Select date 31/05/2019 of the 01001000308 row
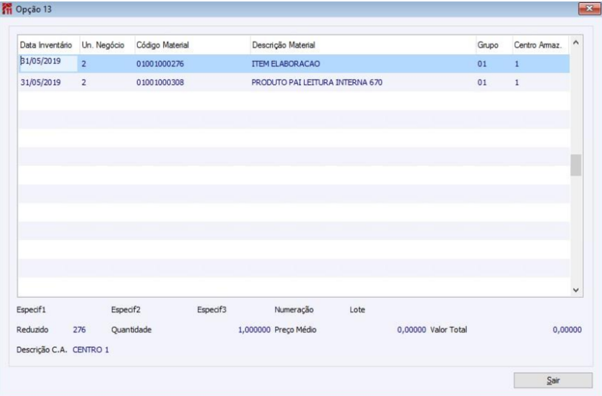602x396 pixels. tap(41, 82)
